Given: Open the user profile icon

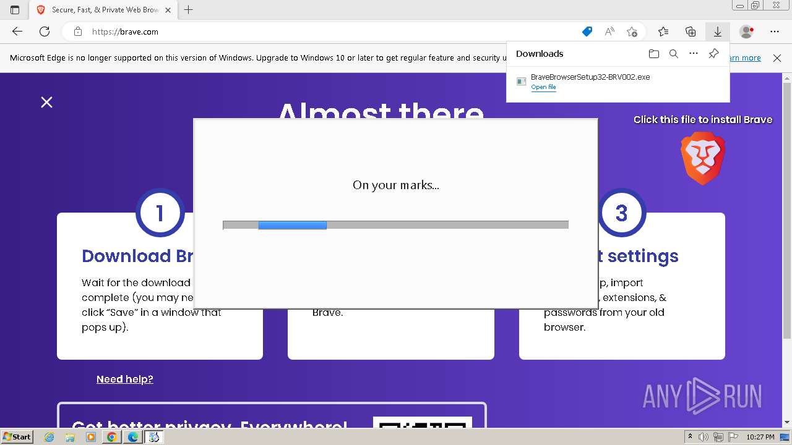Looking at the screenshot, I should (x=747, y=32).
